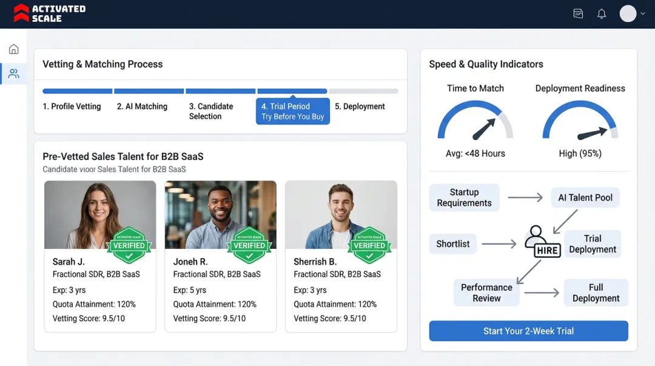This screenshot has height=366, width=655.
Task: Click the Time to Match gauge
Action: pos(475,120)
